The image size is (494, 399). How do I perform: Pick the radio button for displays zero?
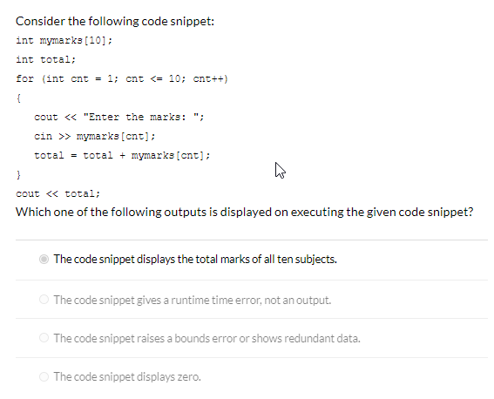[44, 376]
